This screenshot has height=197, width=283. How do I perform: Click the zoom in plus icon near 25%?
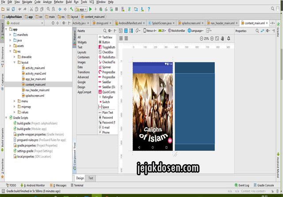212,39
